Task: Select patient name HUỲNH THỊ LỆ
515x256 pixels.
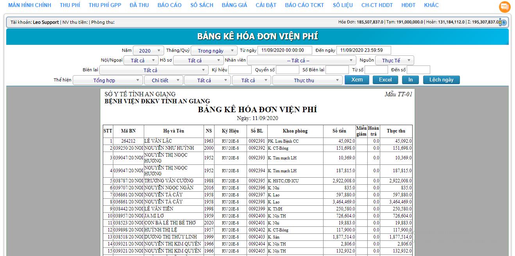Action: pos(161,230)
